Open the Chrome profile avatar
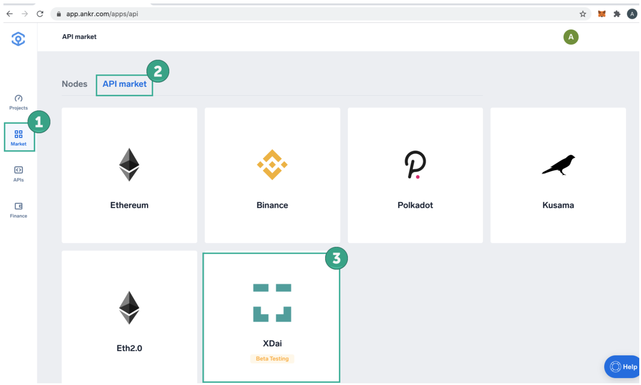This screenshot has height=385, width=641. [x=632, y=14]
